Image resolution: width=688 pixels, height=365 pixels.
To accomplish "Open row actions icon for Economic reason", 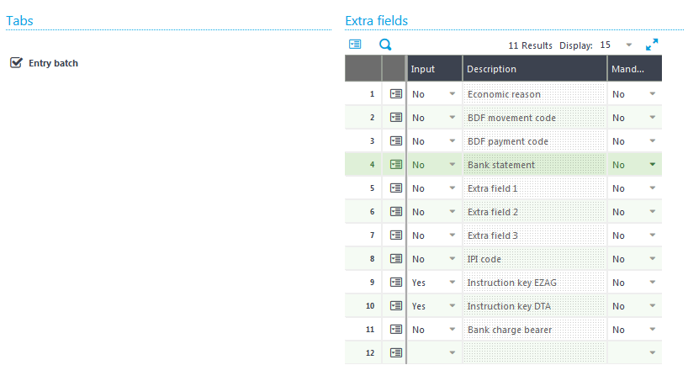I will (x=396, y=94).
